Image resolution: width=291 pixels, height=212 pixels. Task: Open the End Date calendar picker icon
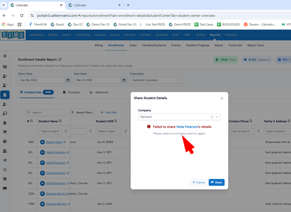(123, 80)
